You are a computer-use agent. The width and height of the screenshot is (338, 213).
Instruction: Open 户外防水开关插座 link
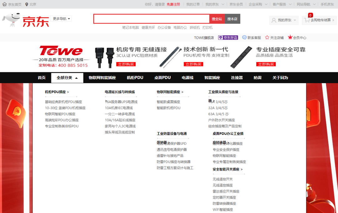tap(222, 120)
